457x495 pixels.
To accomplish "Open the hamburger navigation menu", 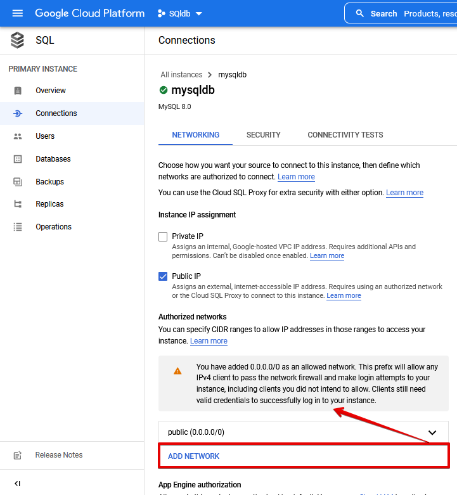I will pos(17,13).
